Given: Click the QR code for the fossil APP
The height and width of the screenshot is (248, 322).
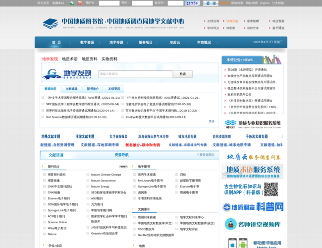Looking at the screenshot, I should [271, 189].
